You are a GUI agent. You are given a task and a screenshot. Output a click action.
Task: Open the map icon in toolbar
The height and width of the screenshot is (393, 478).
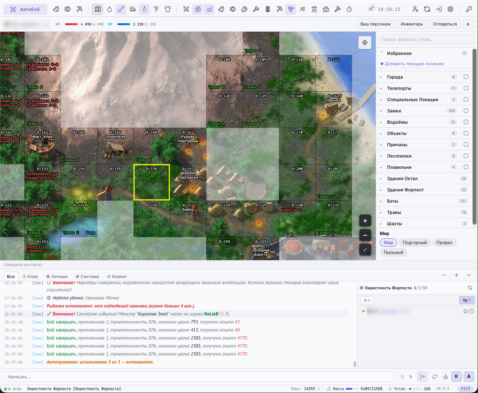pos(97,9)
